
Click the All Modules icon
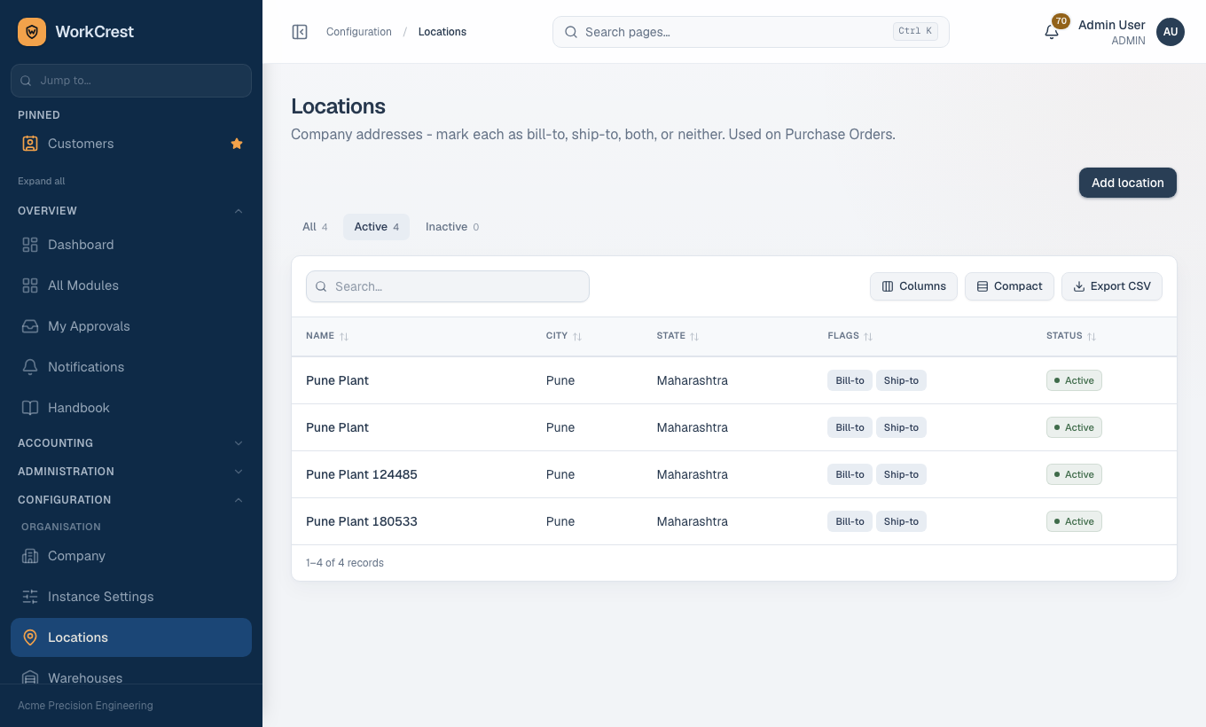pos(30,285)
